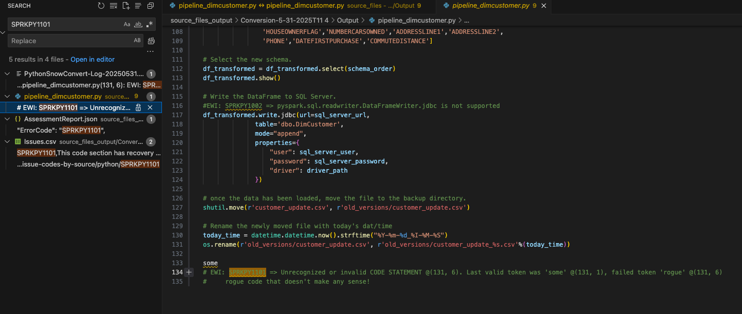Refresh the search results

(x=101, y=6)
